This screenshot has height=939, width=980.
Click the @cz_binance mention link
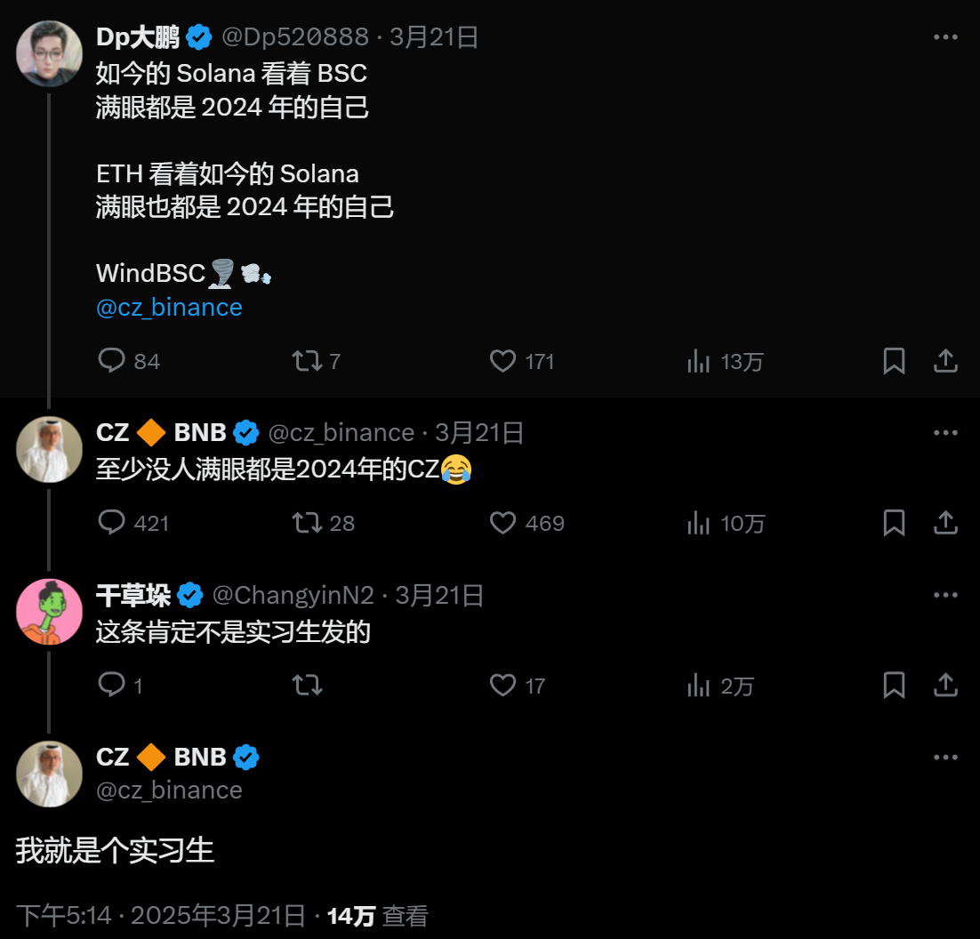click(169, 308)
